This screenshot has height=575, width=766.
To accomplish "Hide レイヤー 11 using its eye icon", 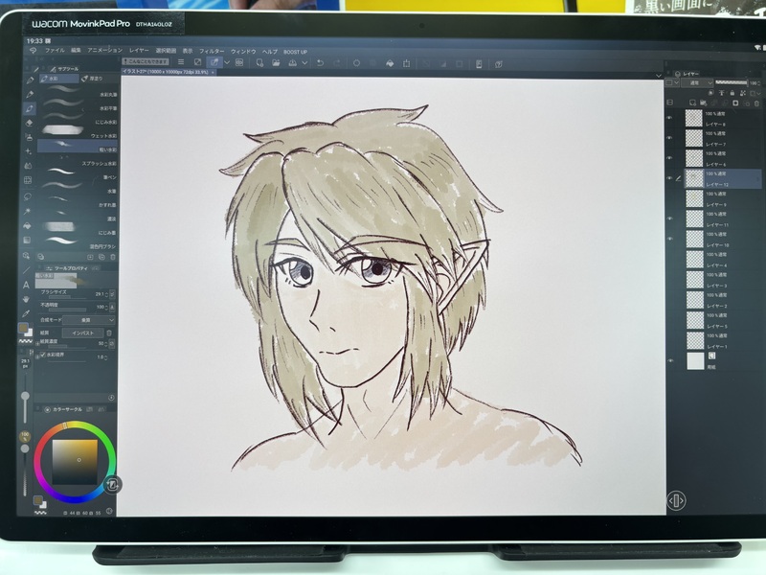I will pos(669,218).
